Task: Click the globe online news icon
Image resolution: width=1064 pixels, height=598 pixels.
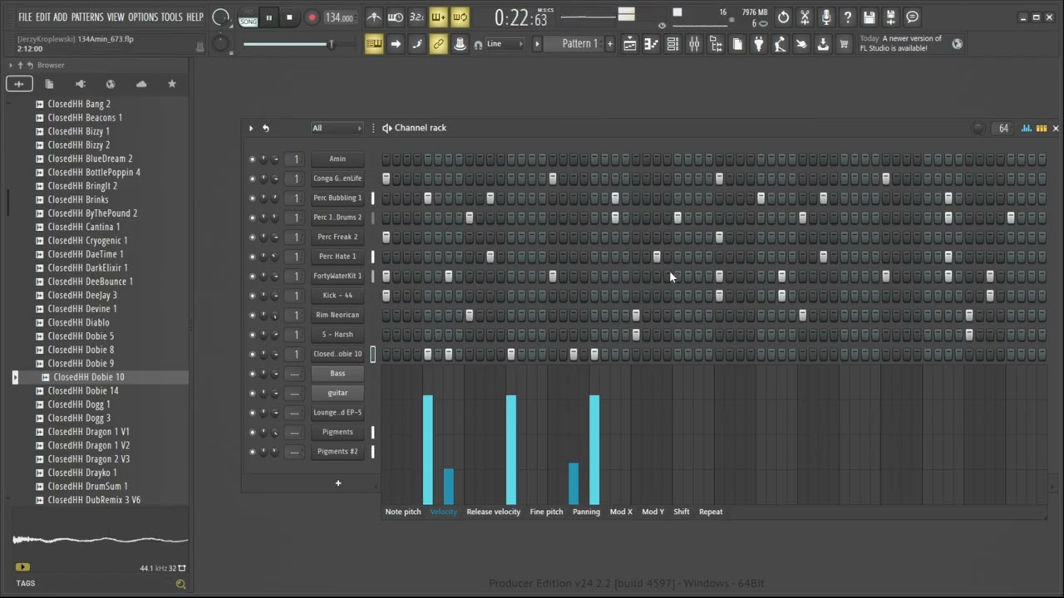Action: [x=957, y=44]
